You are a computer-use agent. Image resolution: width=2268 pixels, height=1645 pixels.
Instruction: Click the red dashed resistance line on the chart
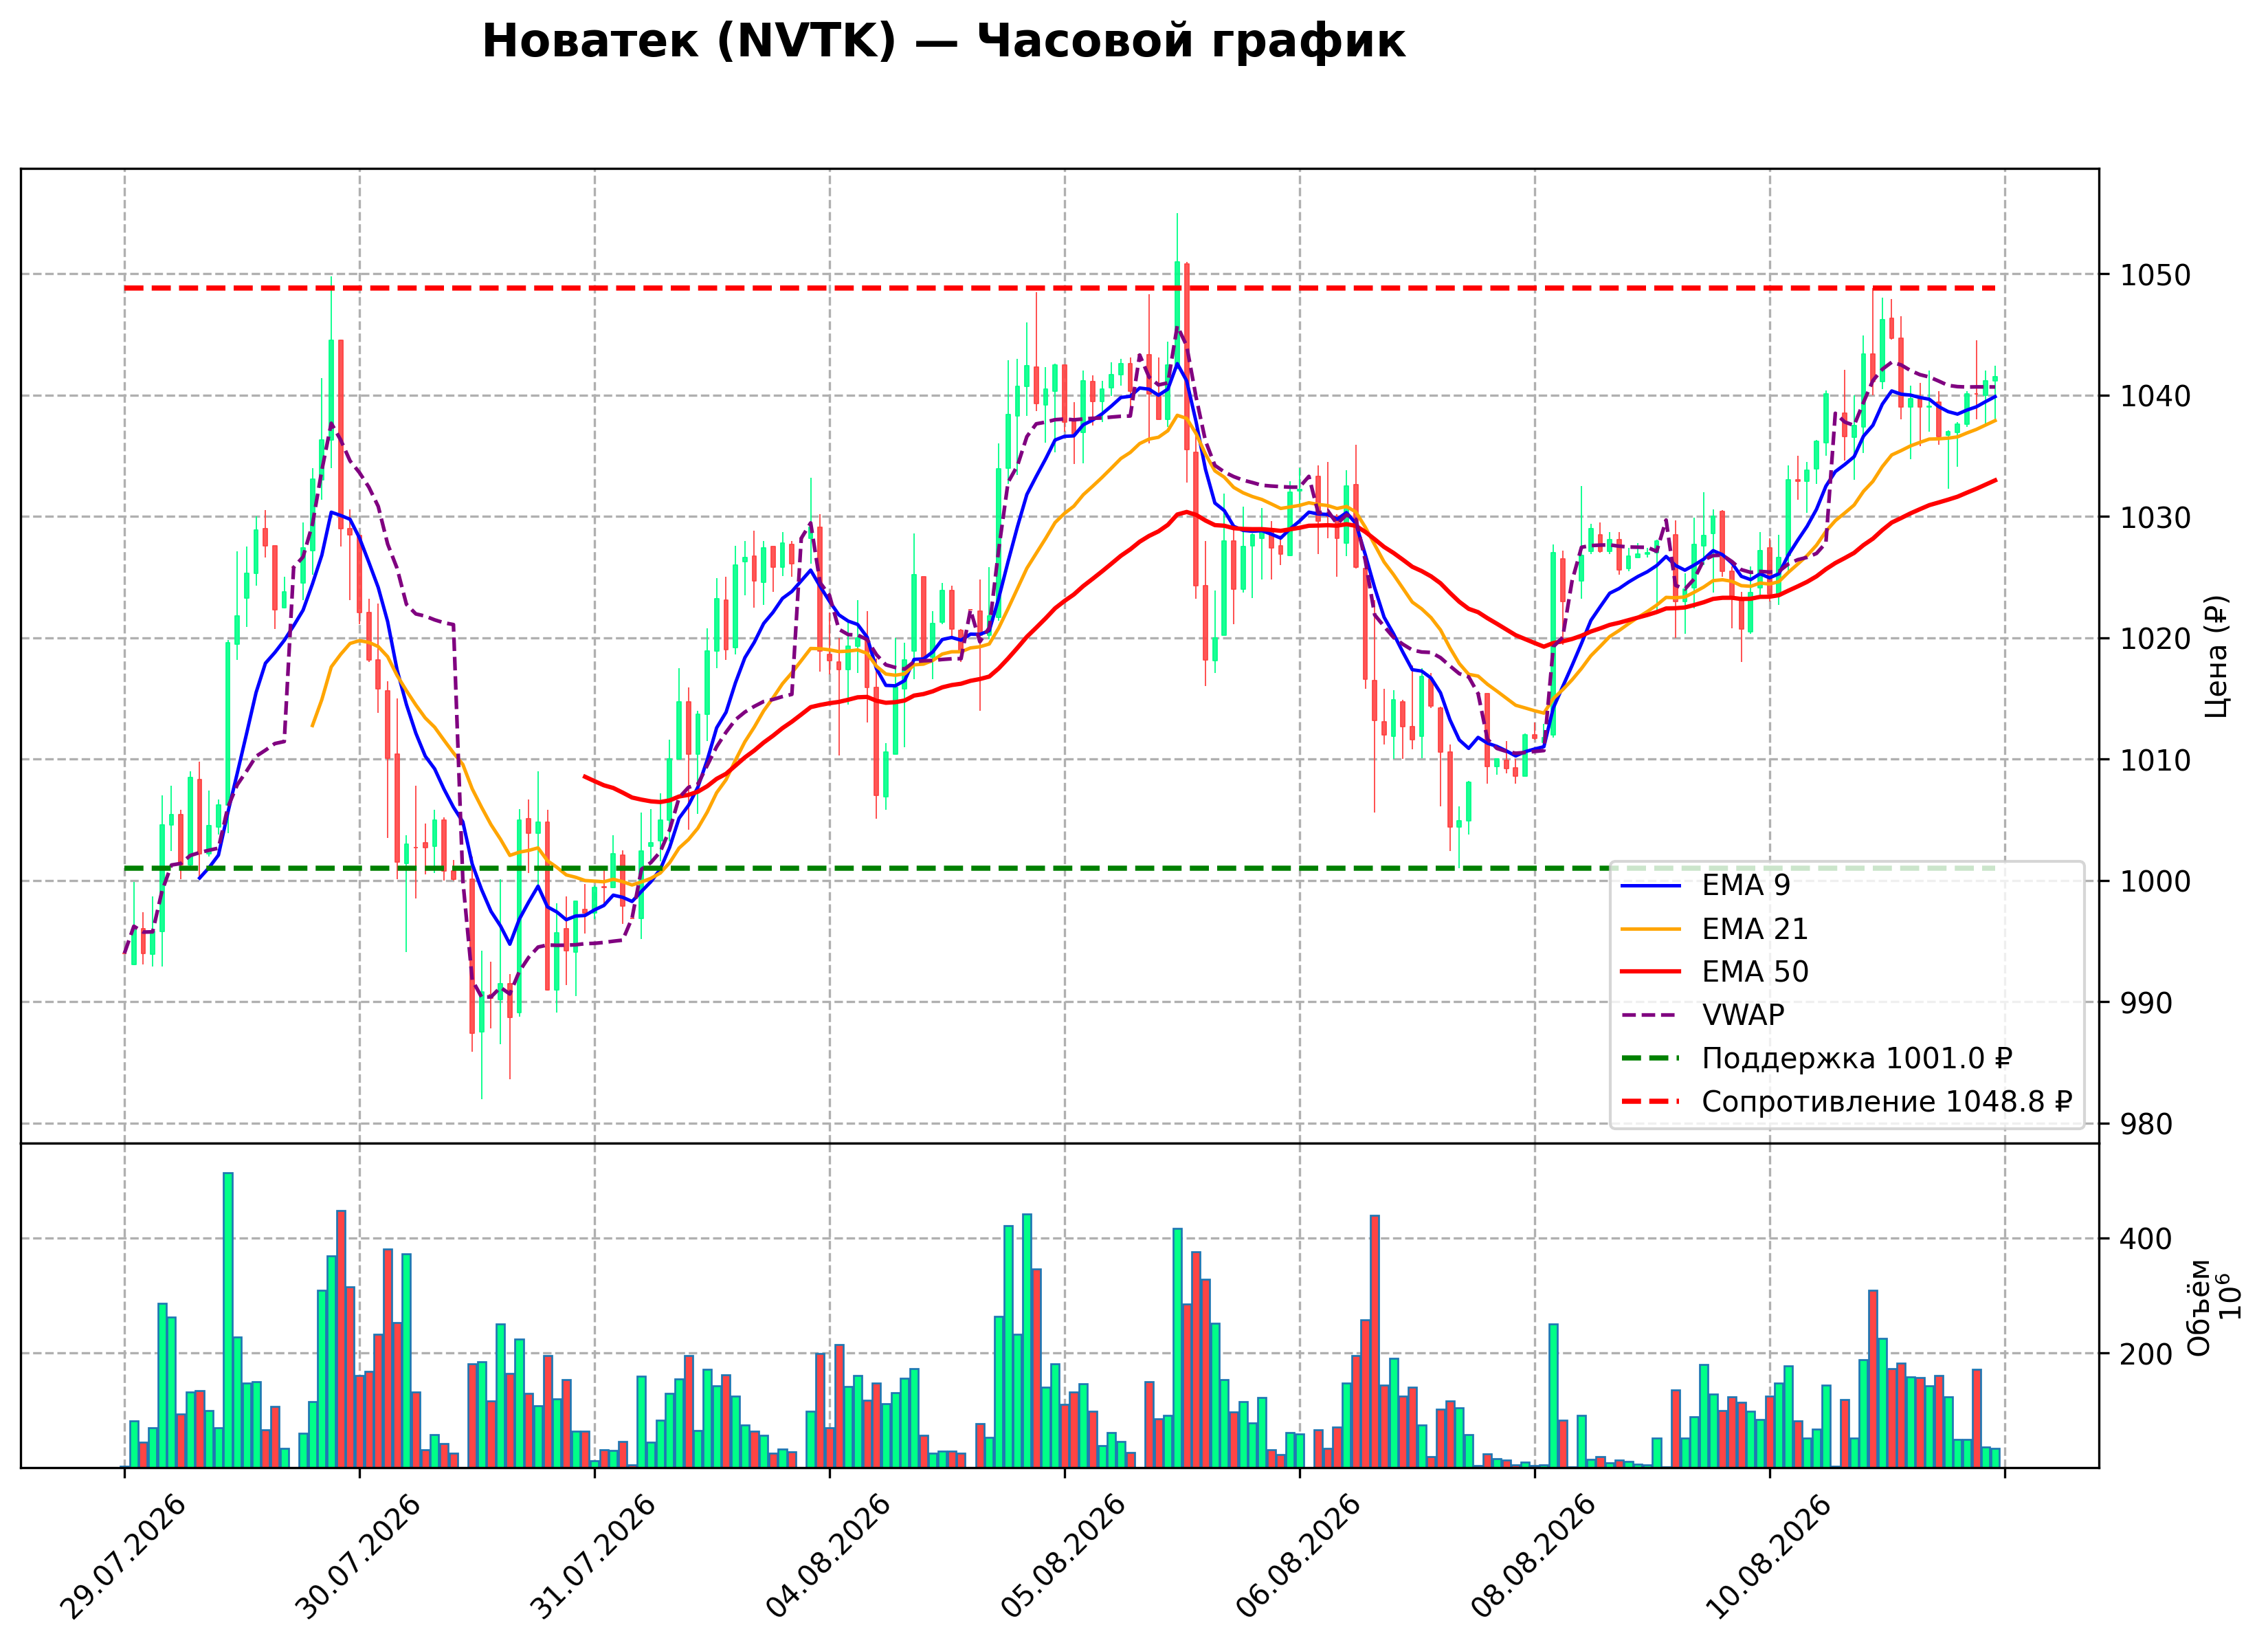point(1060,288)
